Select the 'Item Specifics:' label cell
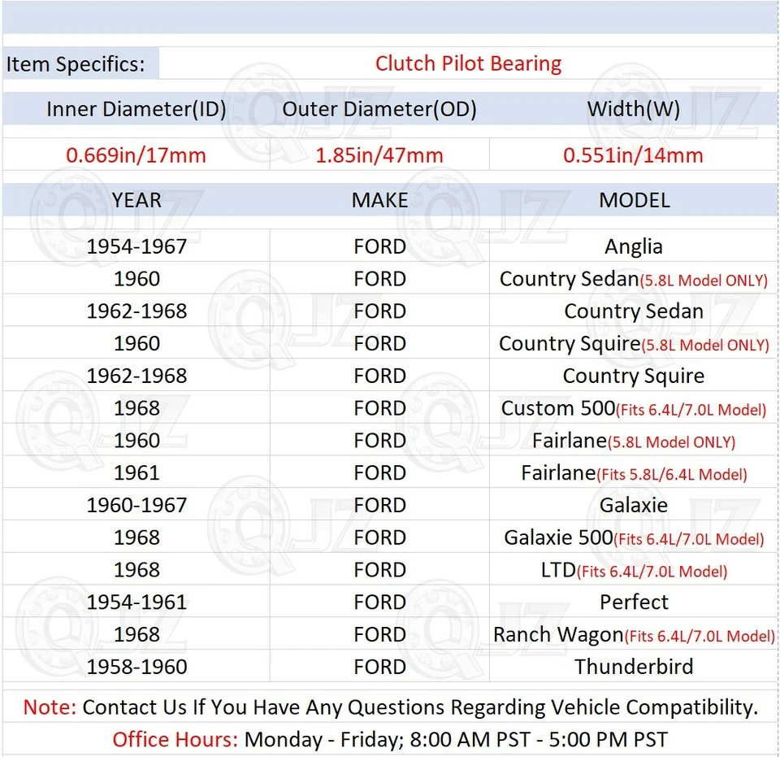 click(80, 63)
